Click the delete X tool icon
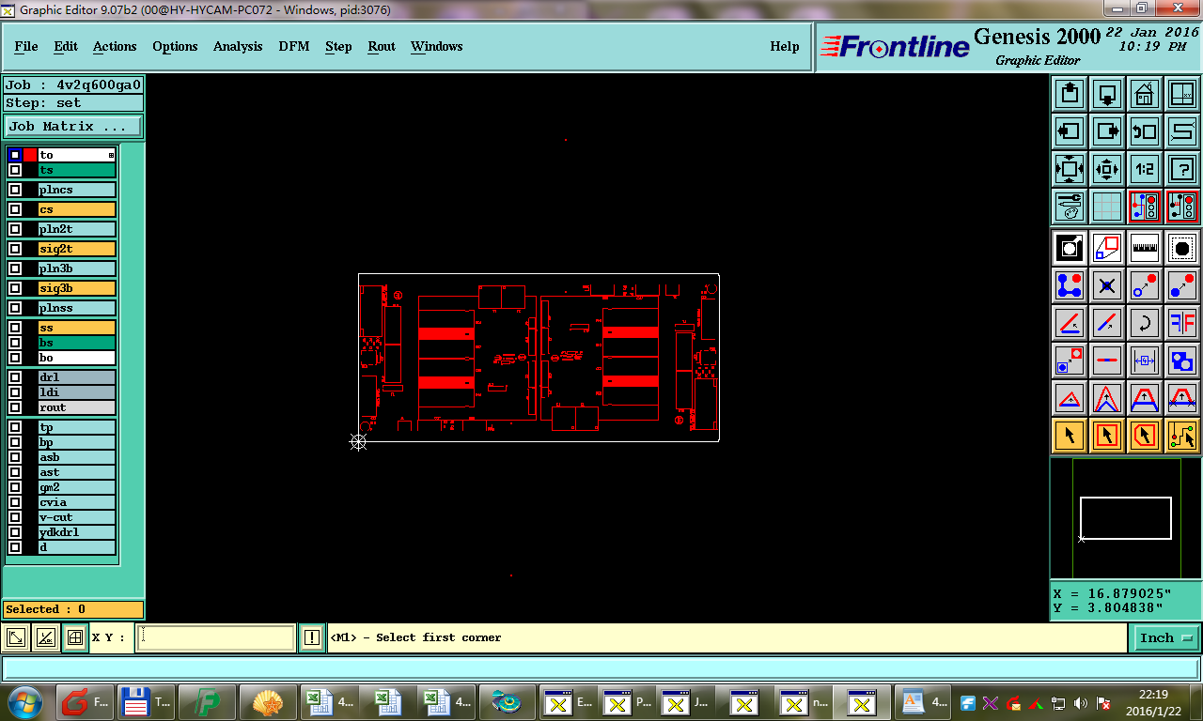The image size is (1203, 721). point(1107,285)
